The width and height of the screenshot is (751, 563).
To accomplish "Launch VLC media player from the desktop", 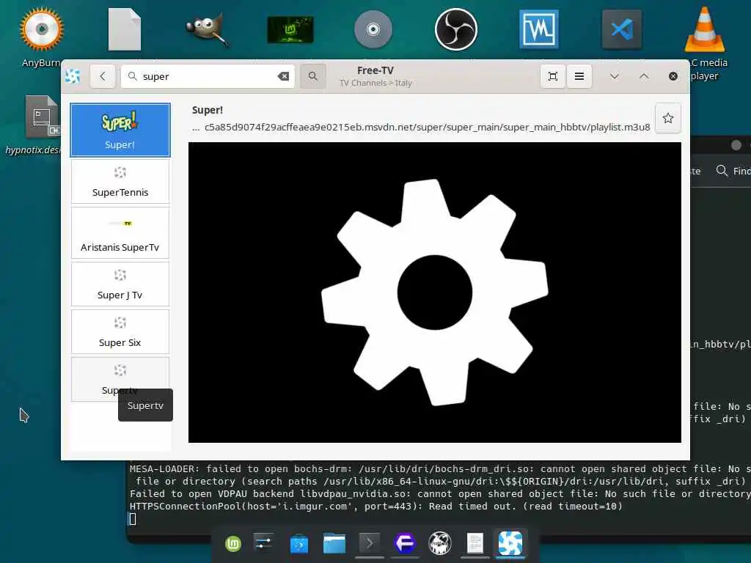I will coord(705,29).
